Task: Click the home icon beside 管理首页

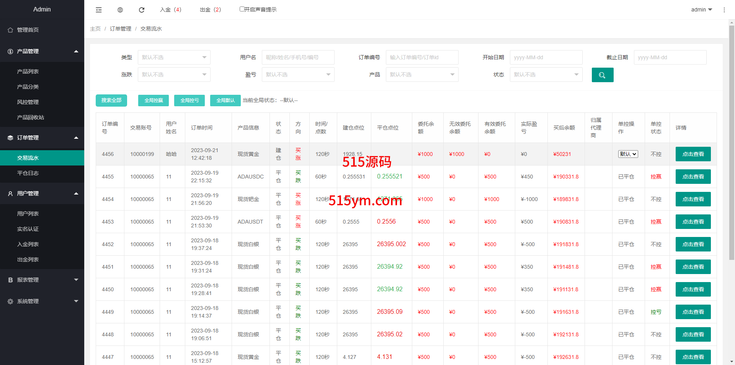Action: (10, 30)
